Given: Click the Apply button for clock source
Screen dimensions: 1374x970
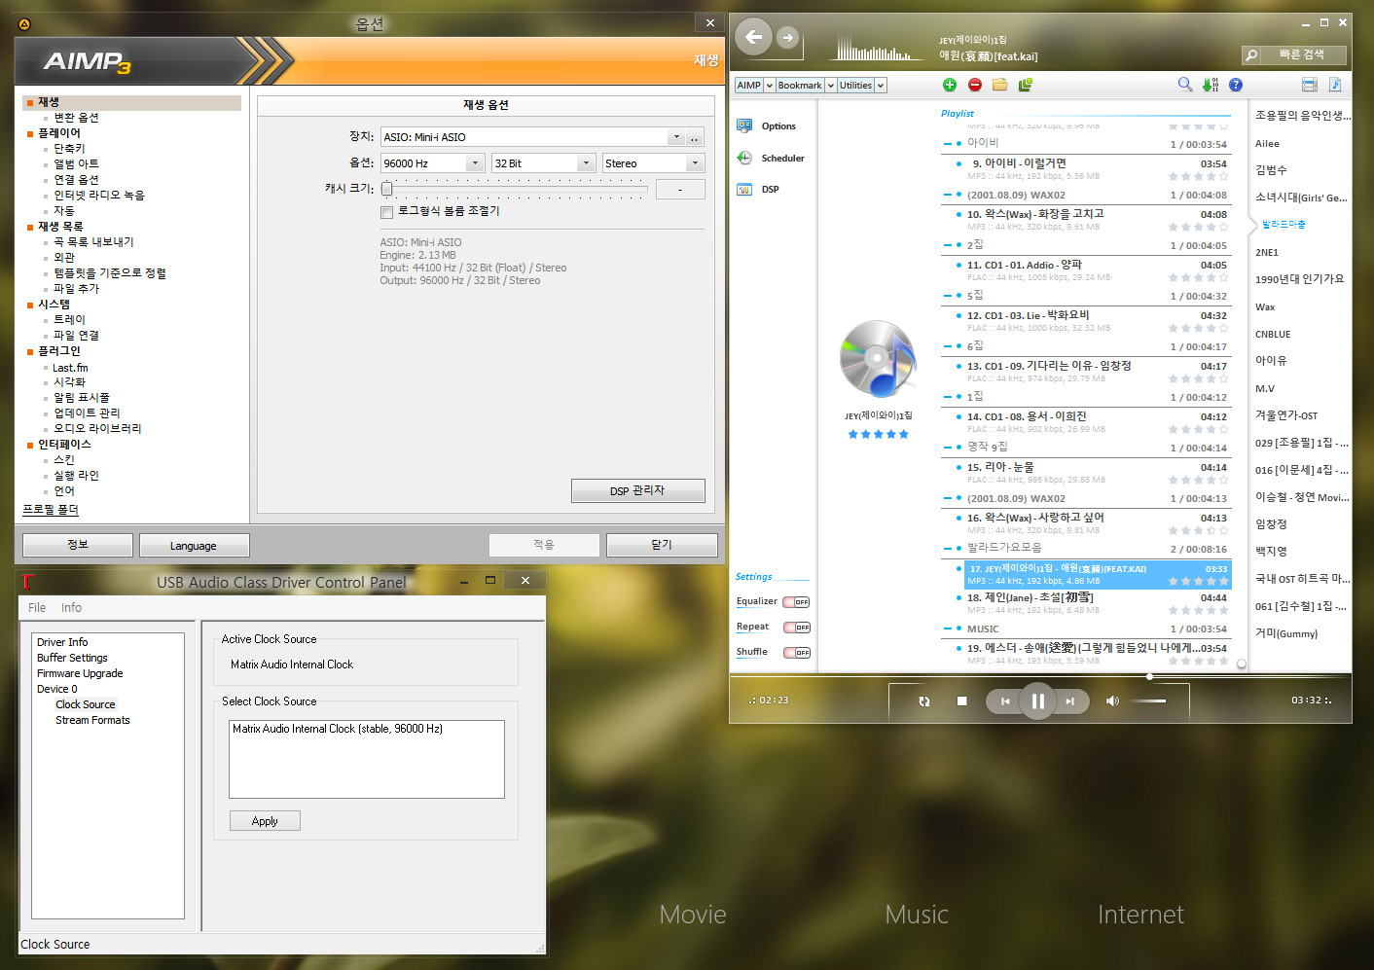Looking at the screenshot, I should coord(265,821).
